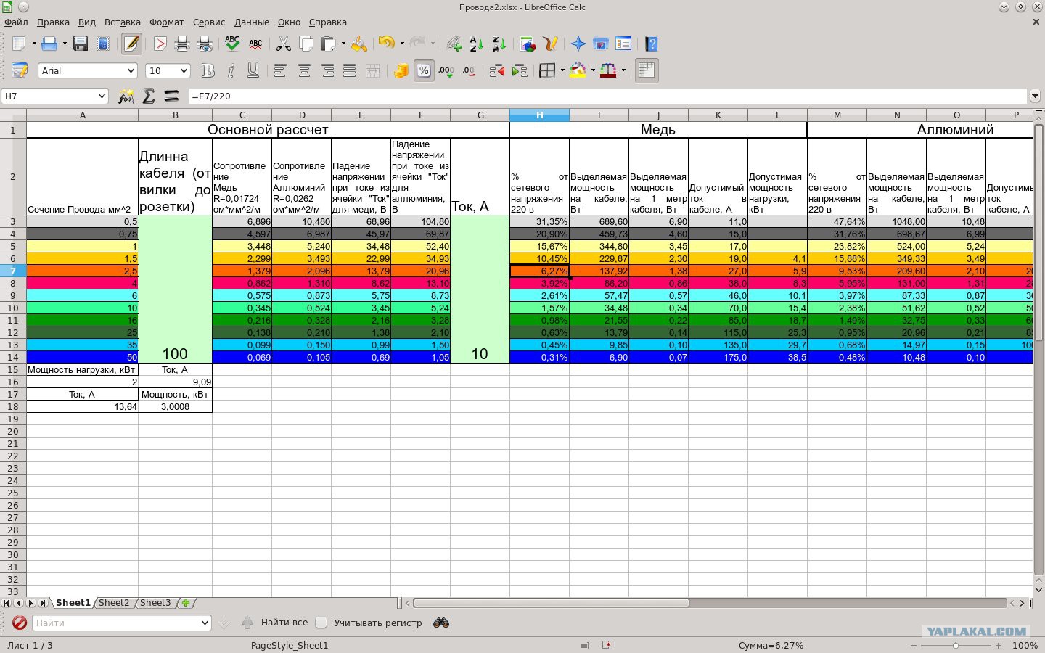The image size is (1045, 653).
Task: Open the Arial font name dropdown
Action: (88, 70)
